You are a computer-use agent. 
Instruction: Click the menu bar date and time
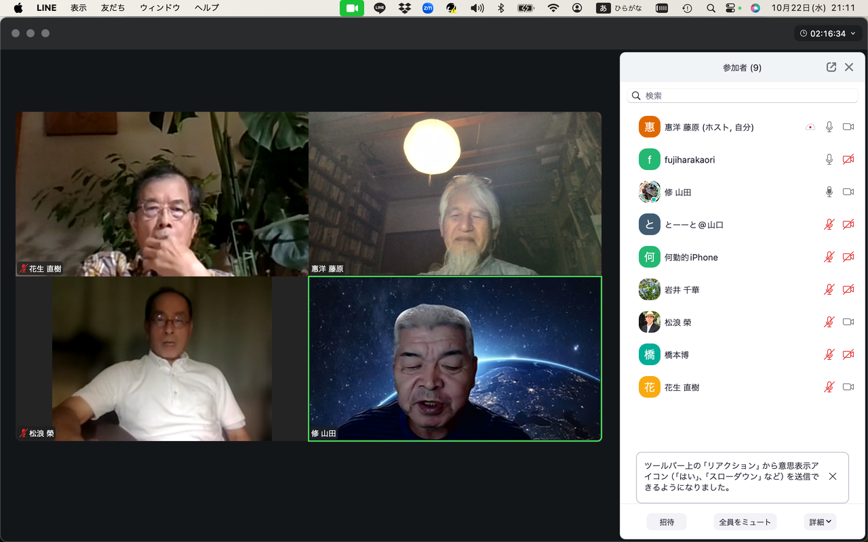813,8
